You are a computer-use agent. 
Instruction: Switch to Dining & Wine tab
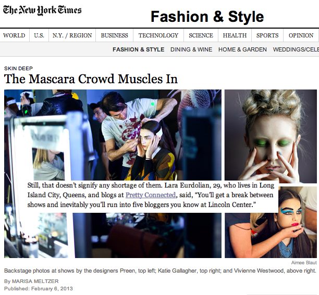191,49
